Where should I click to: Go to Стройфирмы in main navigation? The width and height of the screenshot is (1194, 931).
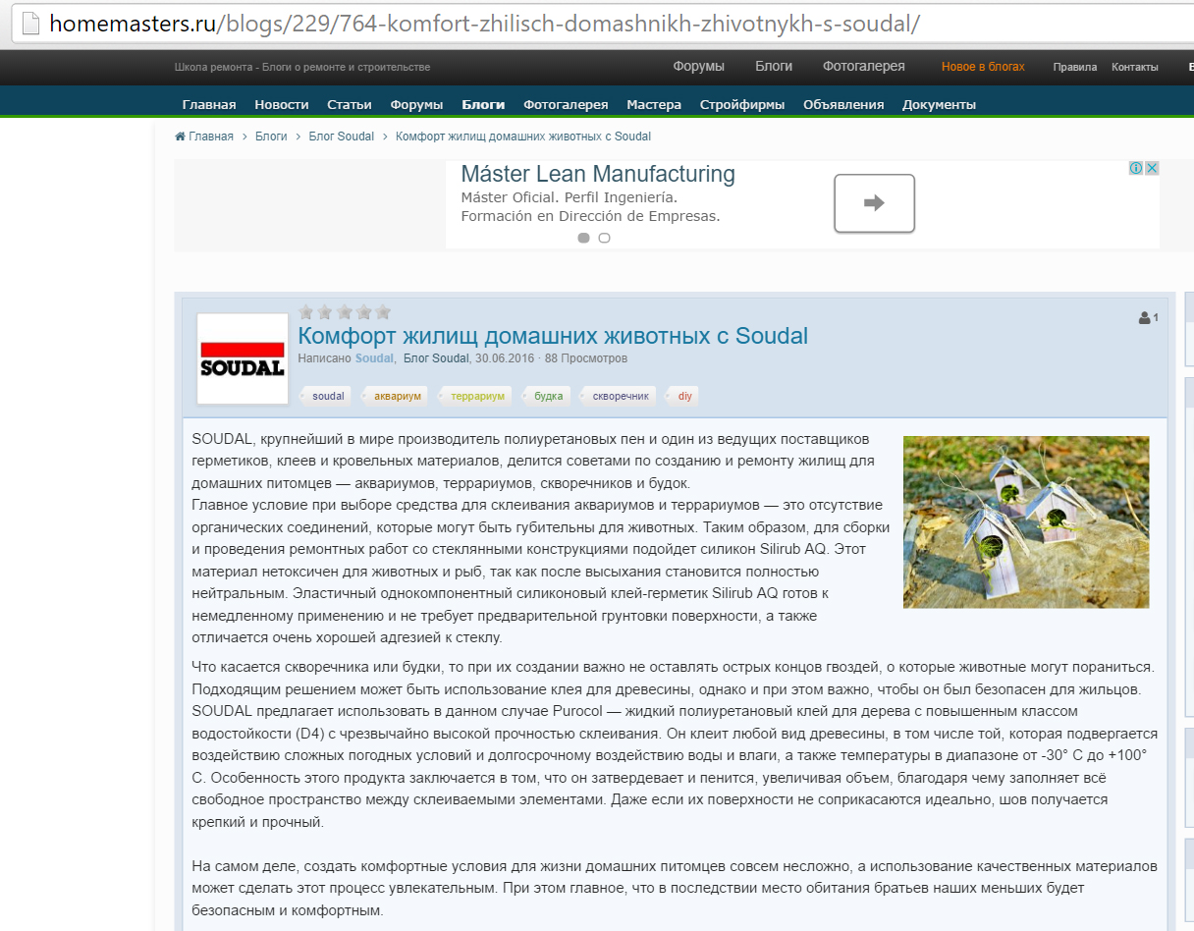point(742,104)
